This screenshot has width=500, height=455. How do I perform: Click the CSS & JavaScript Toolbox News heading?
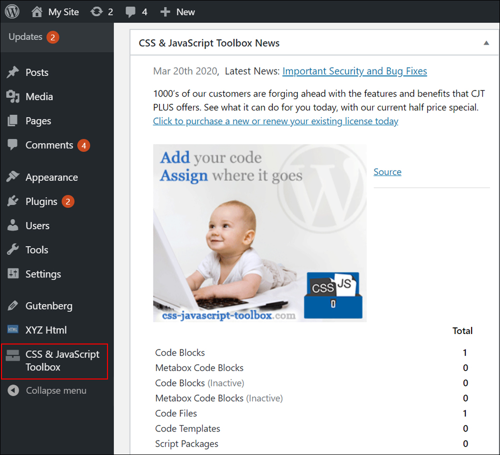[209, 43]
